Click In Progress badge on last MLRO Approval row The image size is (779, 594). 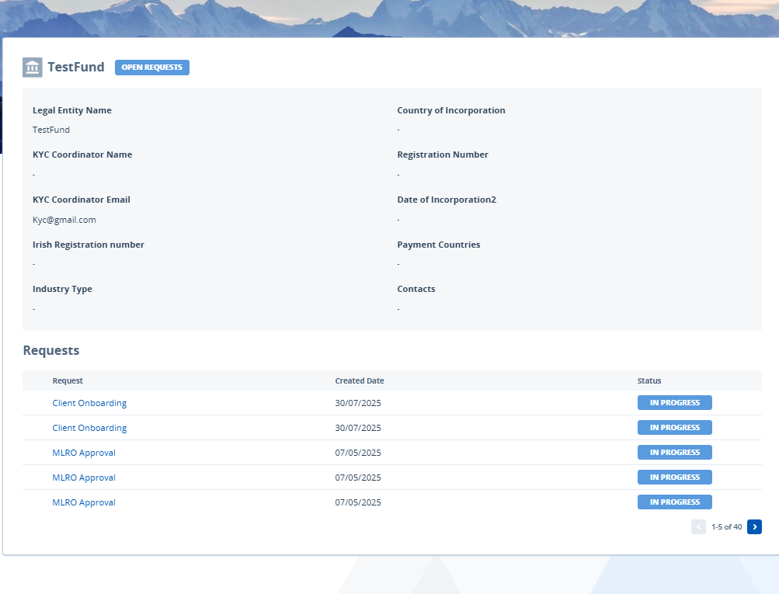(674, 502)
